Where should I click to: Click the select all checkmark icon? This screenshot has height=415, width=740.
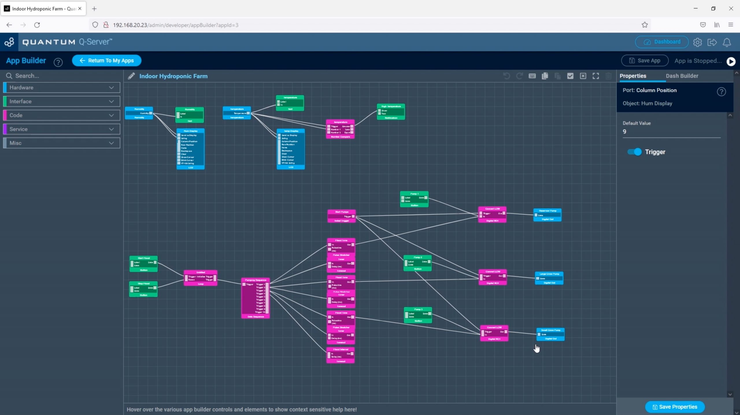coord(570,76)
